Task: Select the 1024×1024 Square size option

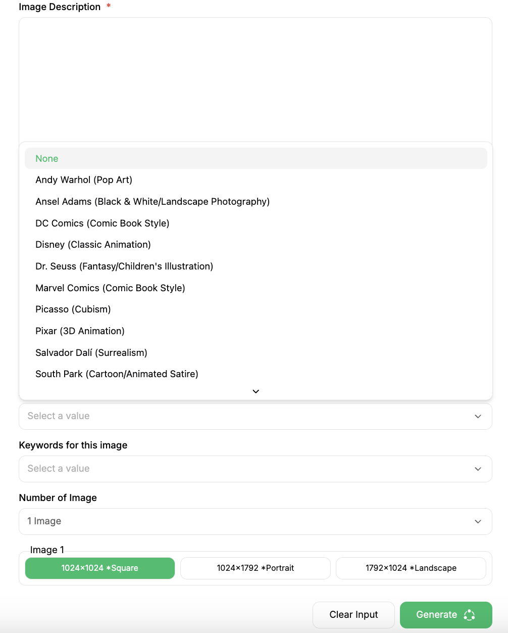Action: click(100, 568)
